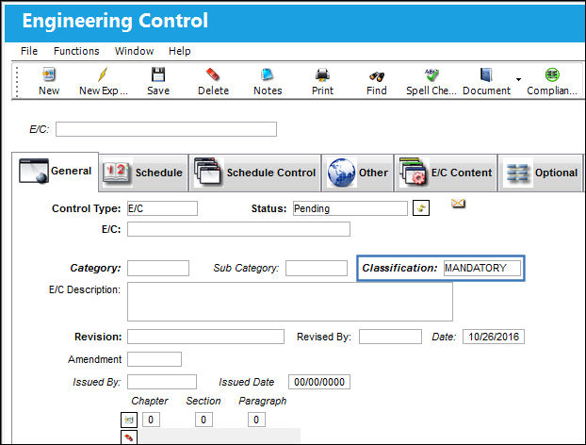Click the Classification field showing MANDATORY
The width and height of the screenshot is (586, 445).
point(482,268)
